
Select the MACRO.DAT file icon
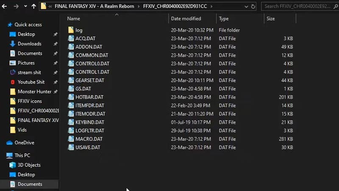(x=71, y=139)
